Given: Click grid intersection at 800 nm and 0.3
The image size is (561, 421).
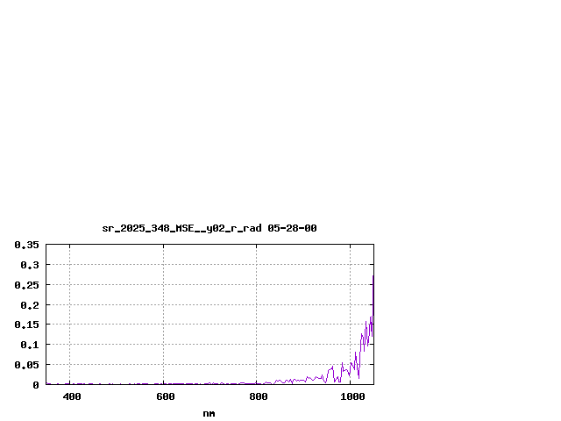Looking at the screenshot, I should 257,264.
